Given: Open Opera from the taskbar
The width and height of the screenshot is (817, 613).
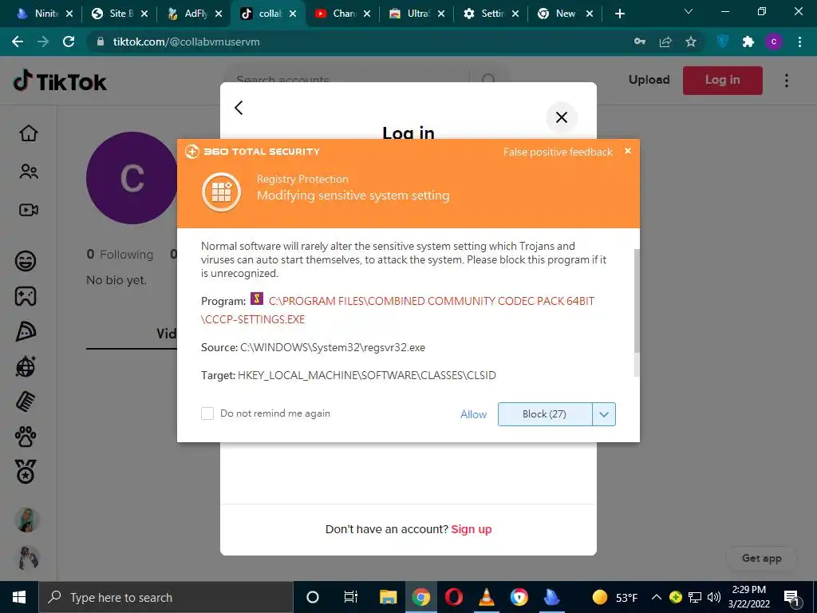Looking at the screenshot, I should (x=454, y=597).
